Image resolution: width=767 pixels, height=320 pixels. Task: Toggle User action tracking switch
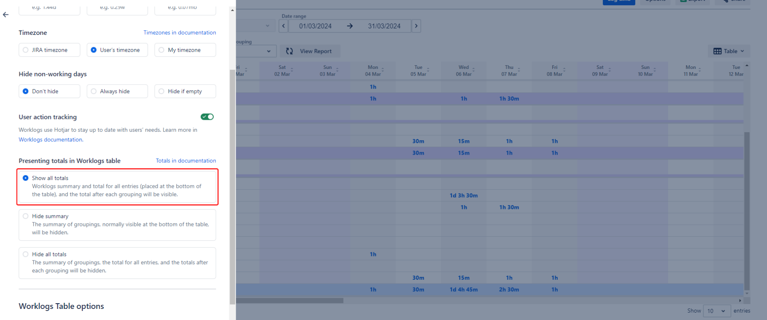click(x=207, y=117)
